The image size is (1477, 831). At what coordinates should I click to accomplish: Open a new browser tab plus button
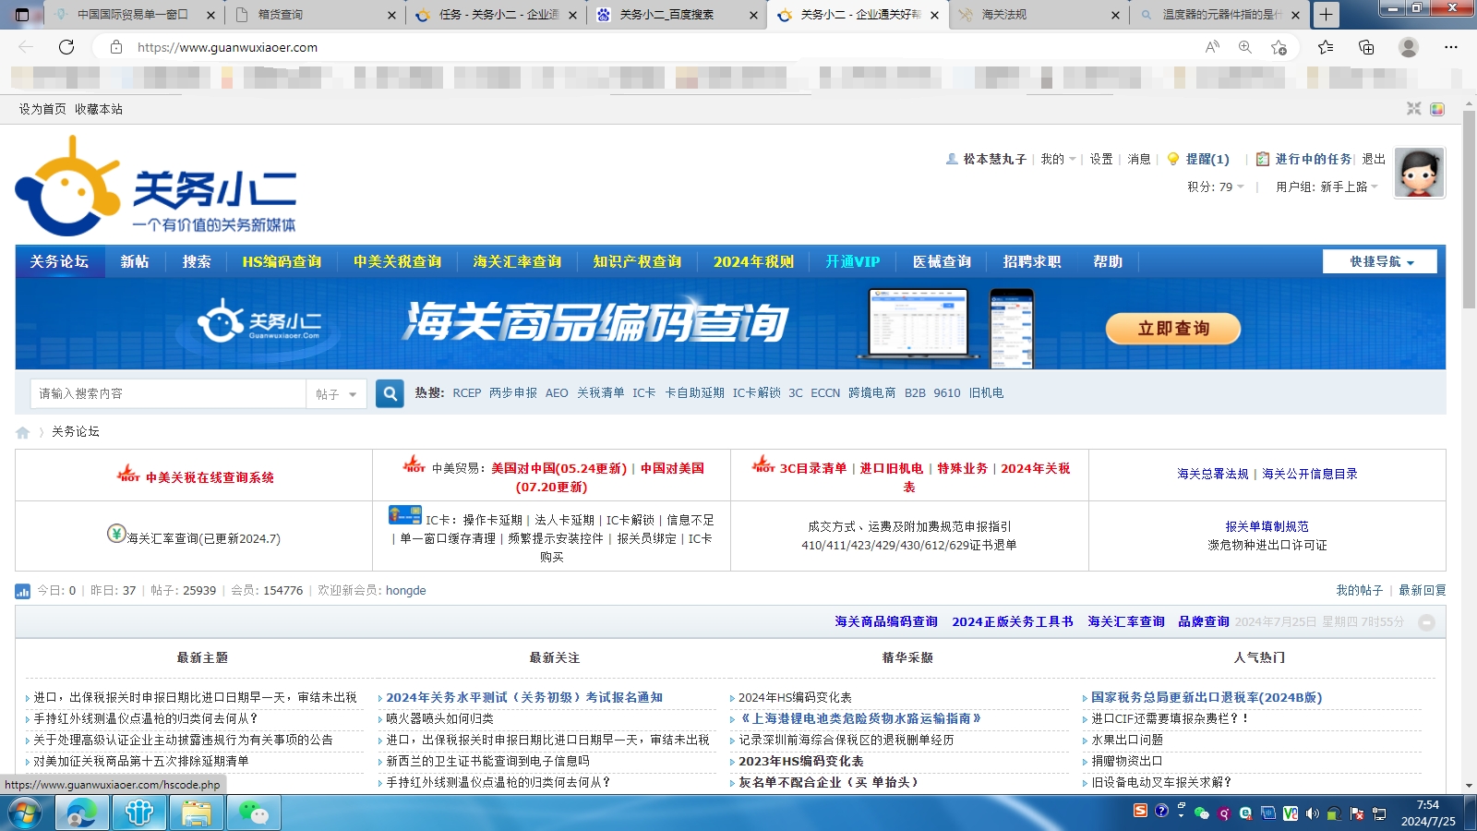click(1326, 15)
